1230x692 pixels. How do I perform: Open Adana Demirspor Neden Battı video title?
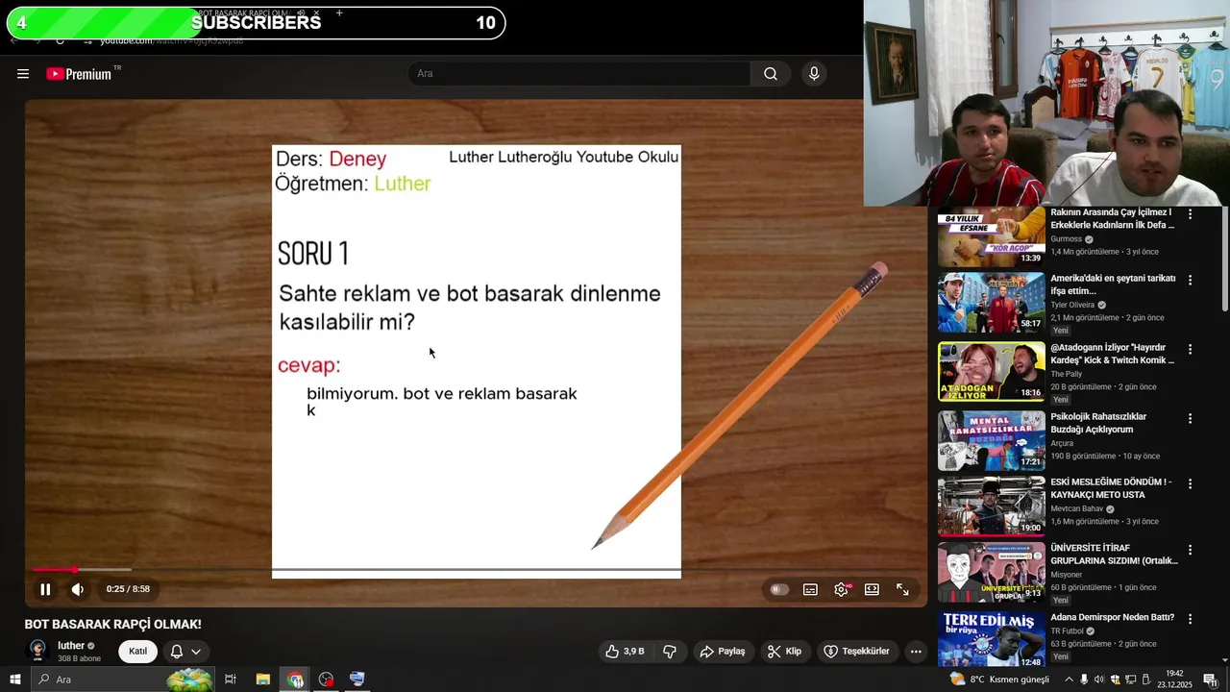(1112, 617)
